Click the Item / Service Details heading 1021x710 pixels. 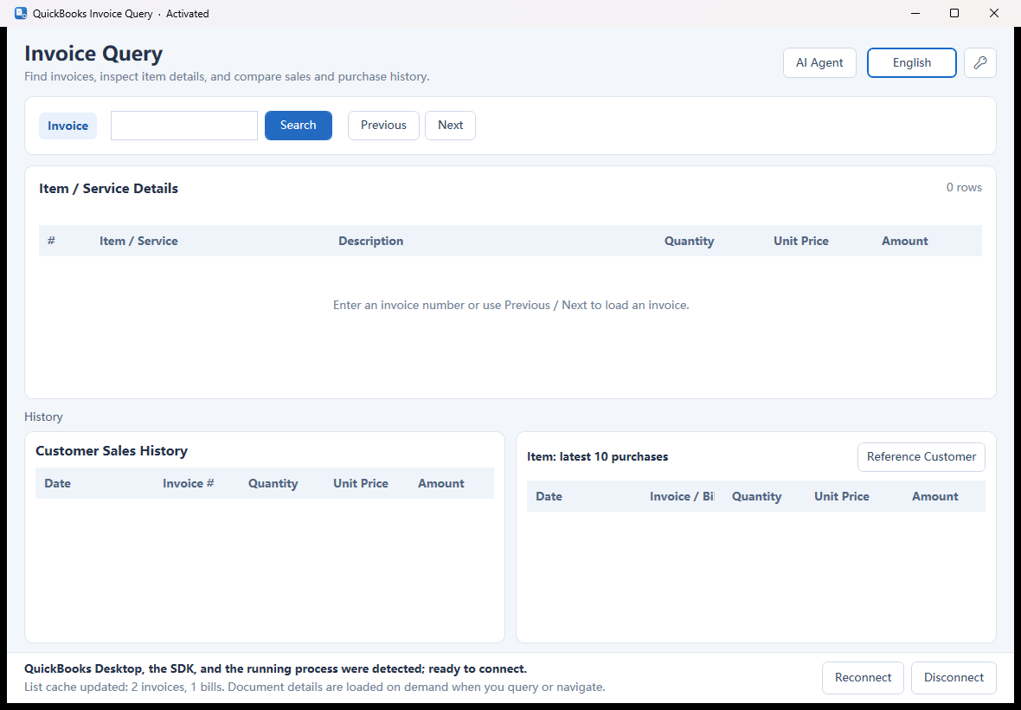coord(109,188)
